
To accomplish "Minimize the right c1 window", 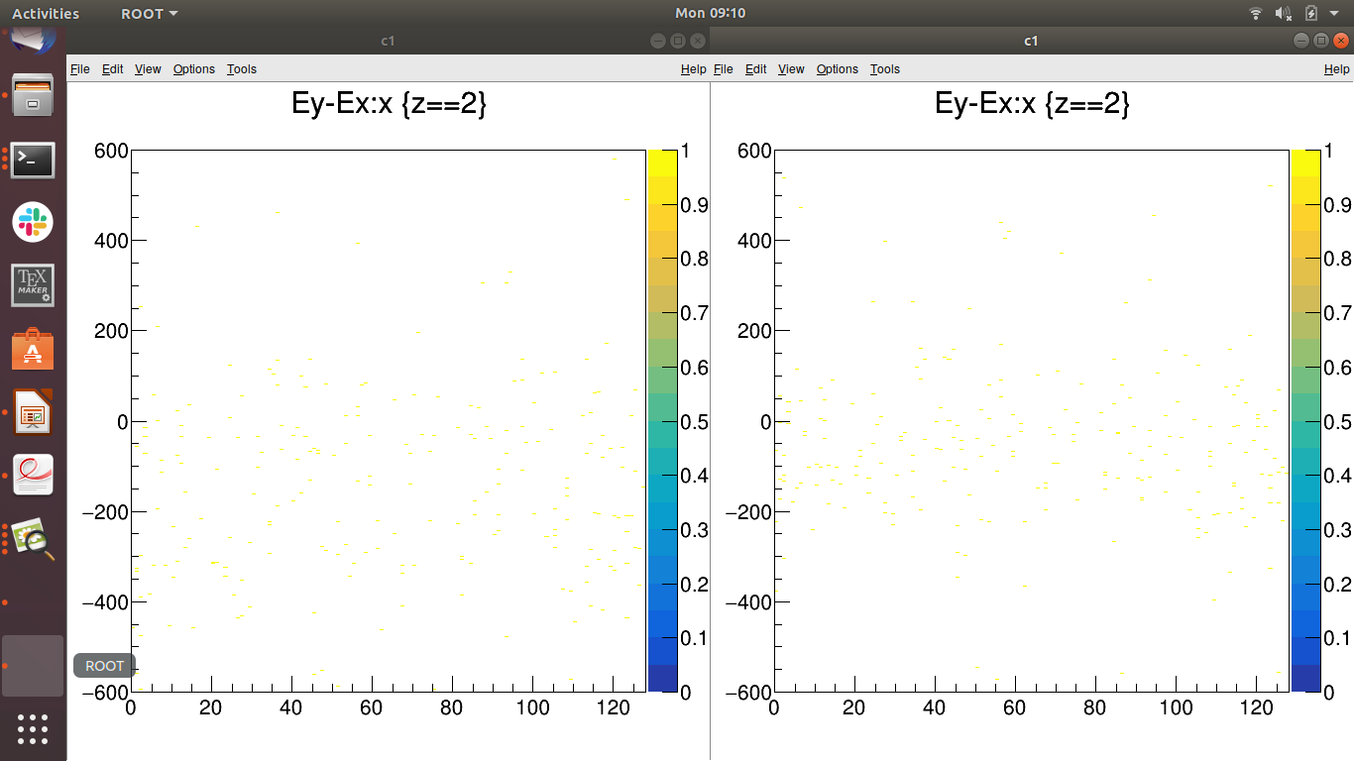I will (x=1301, y=41).
